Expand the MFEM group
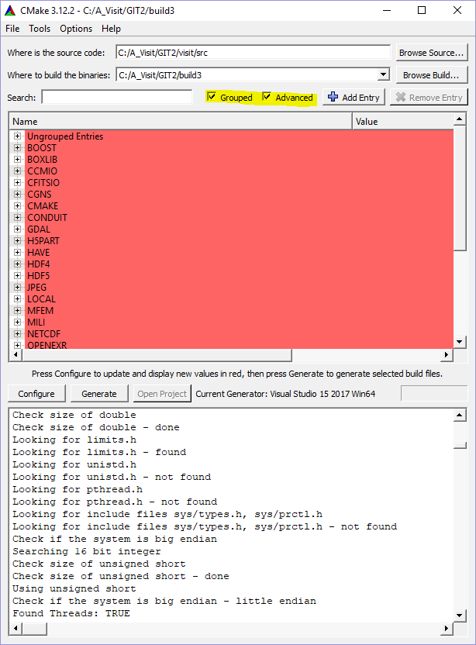This screenshot has width=476, height=645. tap(17, 310)
